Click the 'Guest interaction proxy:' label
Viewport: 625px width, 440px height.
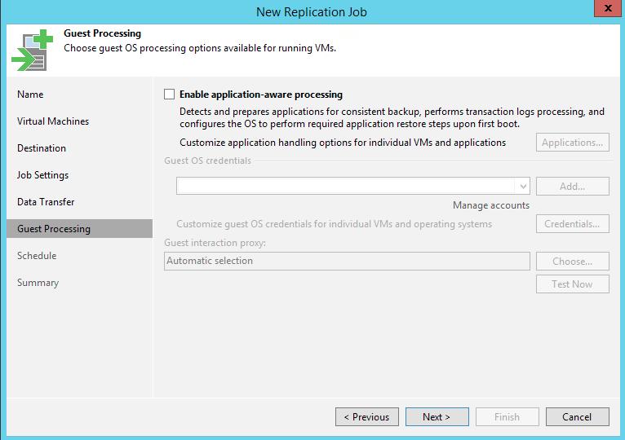click(215, 243)
